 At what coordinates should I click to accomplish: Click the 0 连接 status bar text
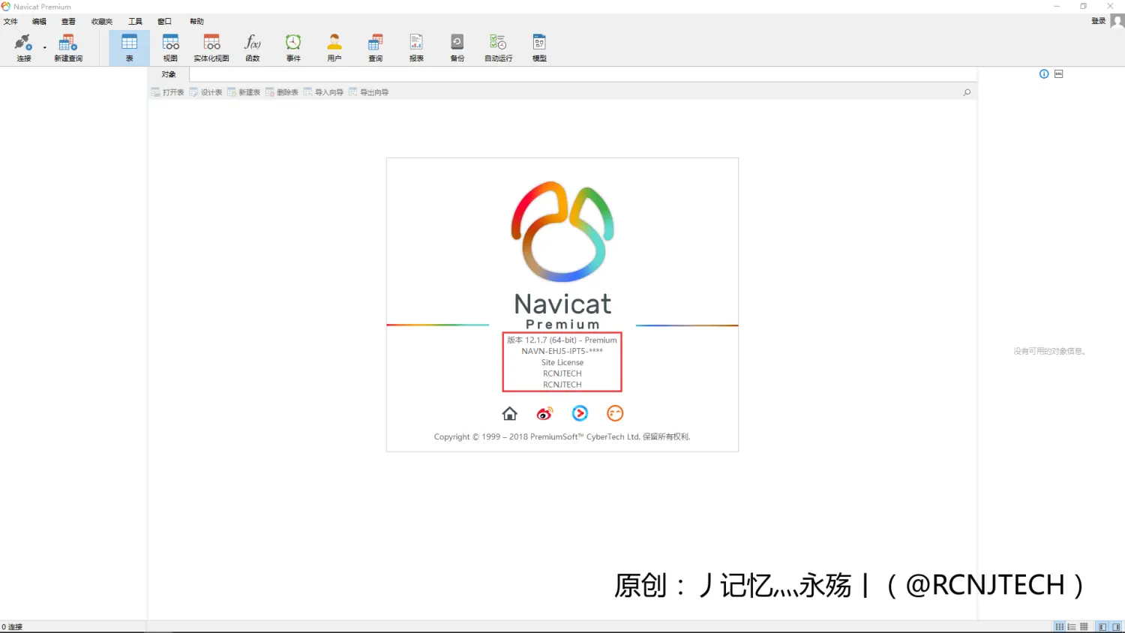(12, 627)
